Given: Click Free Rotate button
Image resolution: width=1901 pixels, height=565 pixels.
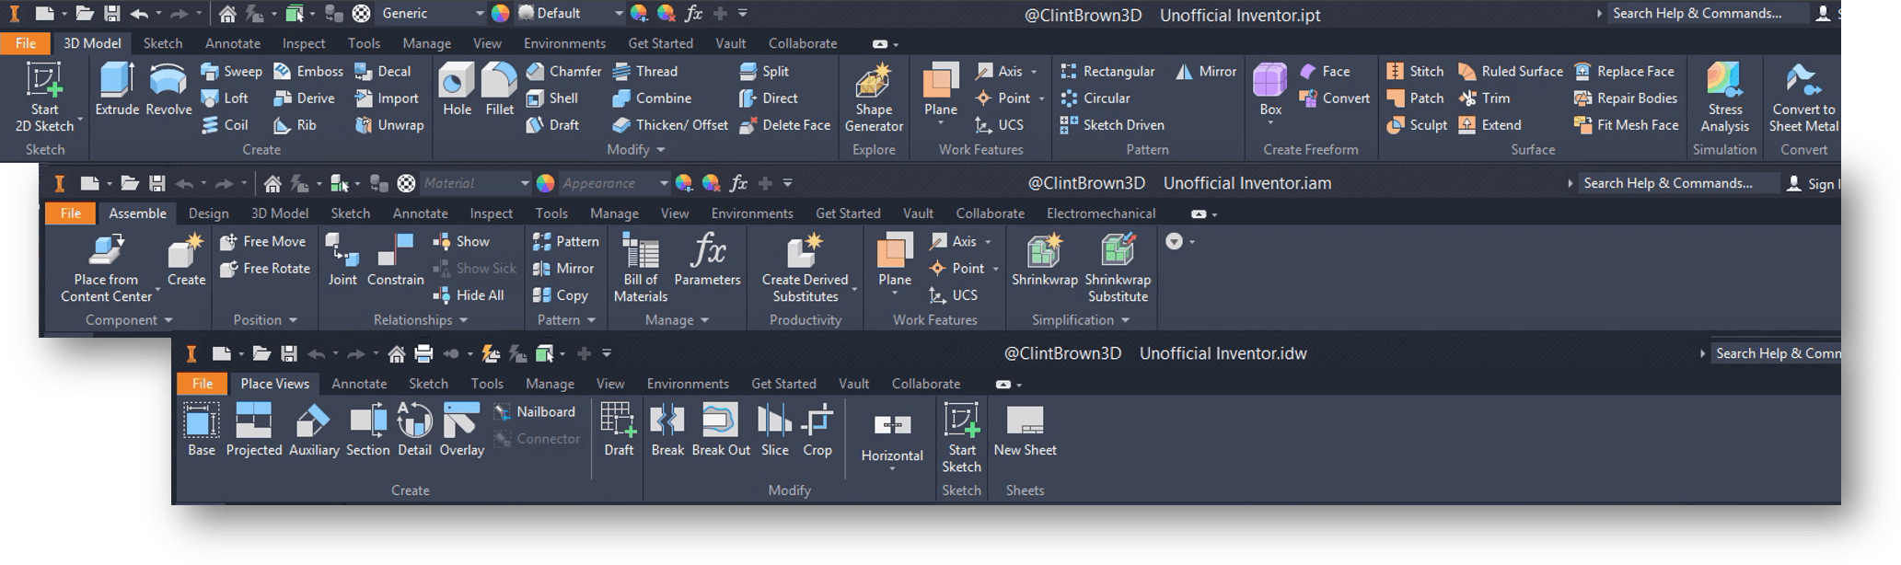Looking at the screenshot, I should pyautogui.click(x=265, y=268).
